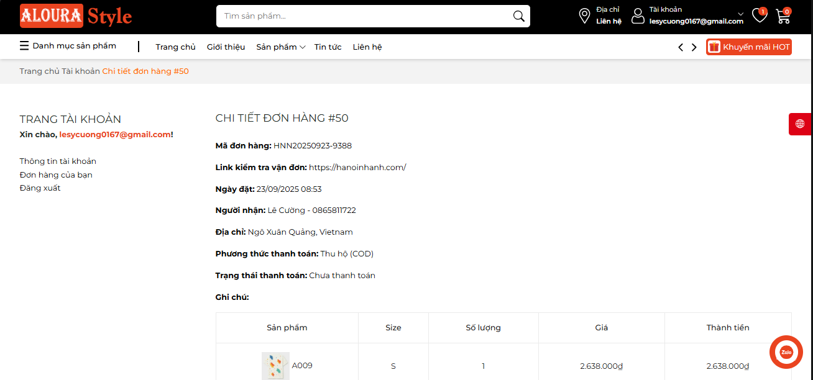Click the previous arrow in nav bar
Viewport: 813px width, 380px height.
click(681, 47)
